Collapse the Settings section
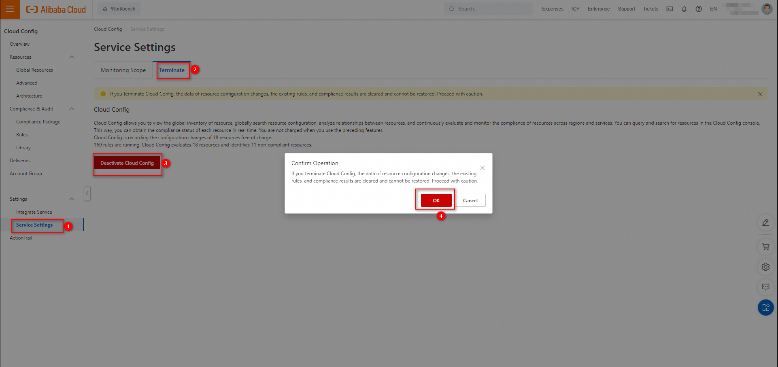This screenshot has height=367, width=778. coord(72,199)
